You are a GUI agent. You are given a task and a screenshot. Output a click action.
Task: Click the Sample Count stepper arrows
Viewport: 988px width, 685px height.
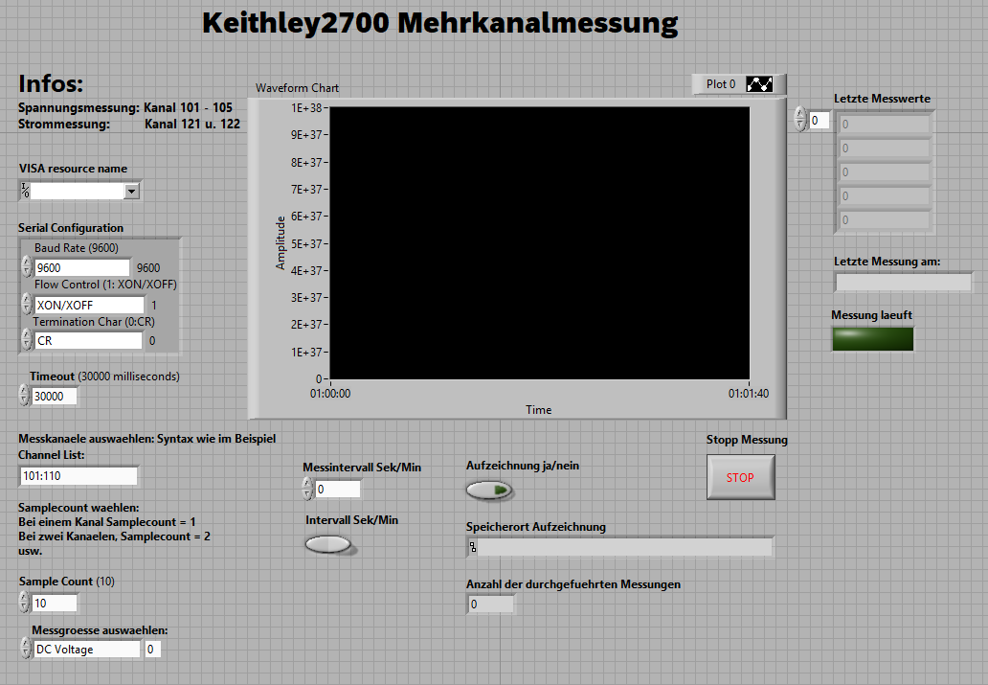pos(24,603)
